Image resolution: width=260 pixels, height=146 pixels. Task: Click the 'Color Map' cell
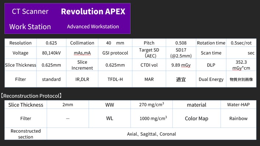(x=197, y=118)
